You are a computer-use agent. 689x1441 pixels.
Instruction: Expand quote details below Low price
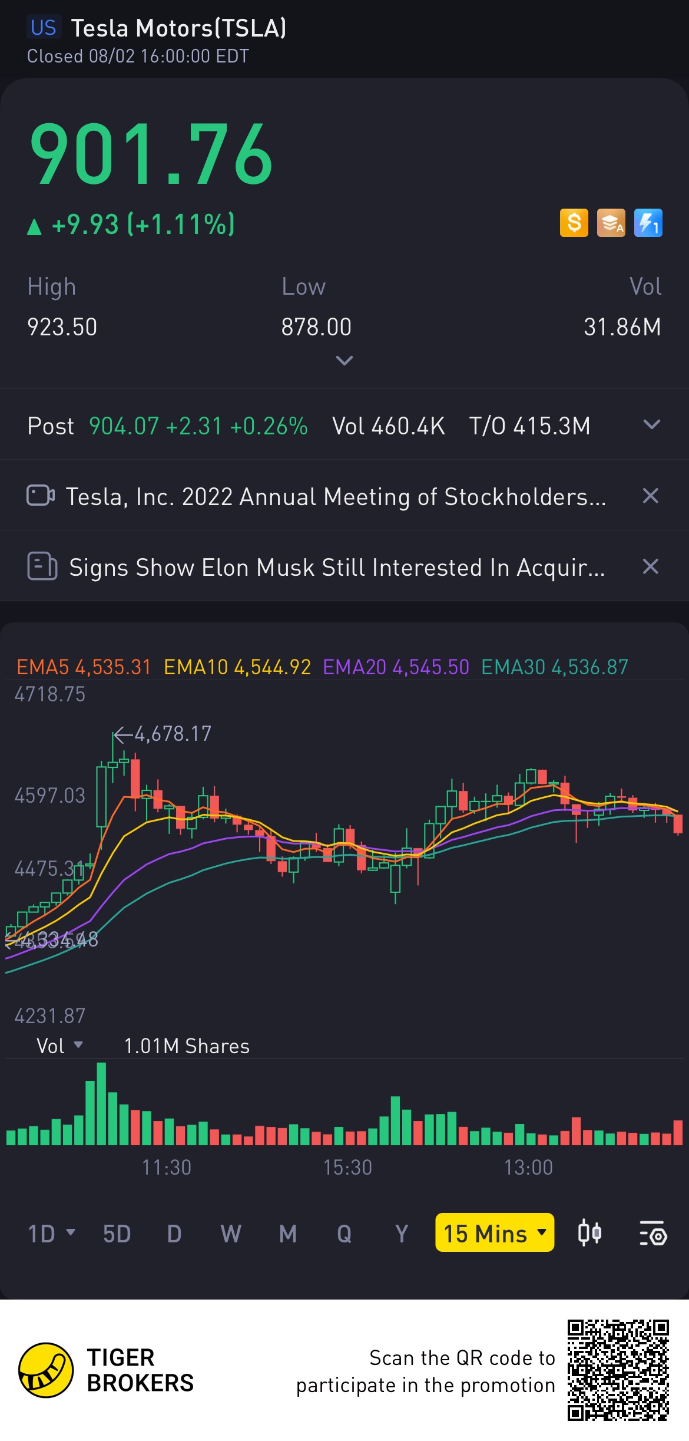pyautogui.click(x=344, y=360)
